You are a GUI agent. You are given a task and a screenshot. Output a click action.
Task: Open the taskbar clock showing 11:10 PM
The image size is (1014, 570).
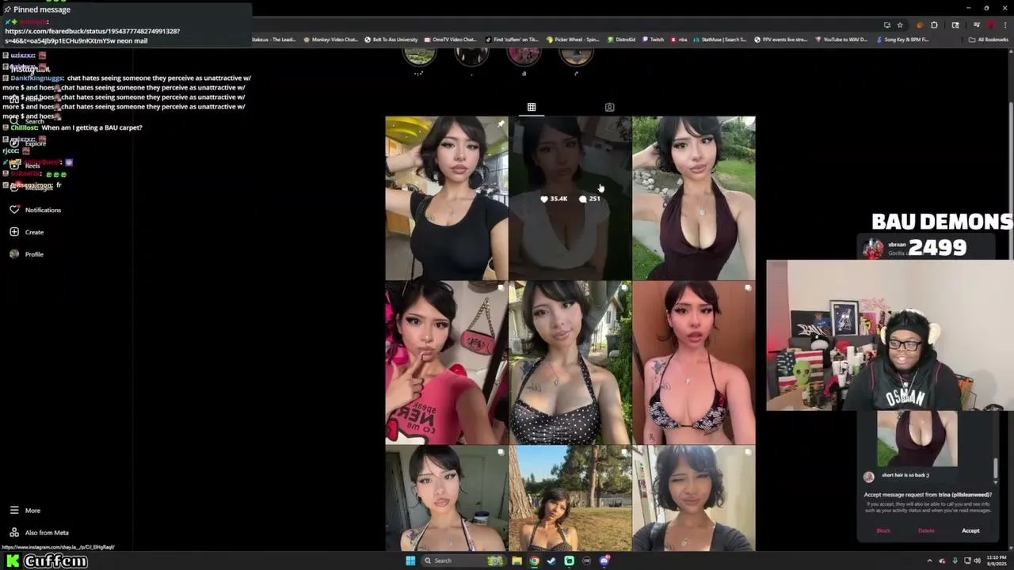pyautogui.click(x=997, y=560)
